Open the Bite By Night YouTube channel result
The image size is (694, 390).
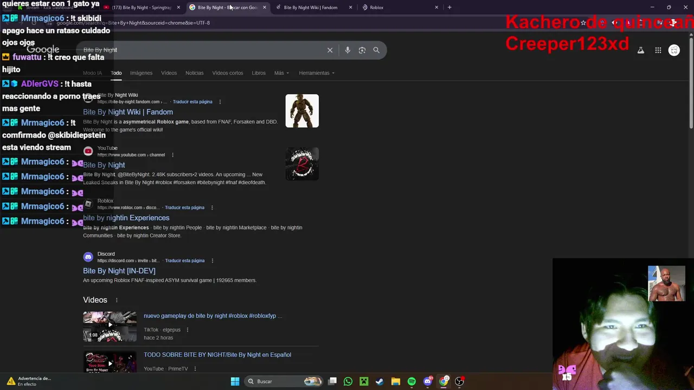coord(104,165)
